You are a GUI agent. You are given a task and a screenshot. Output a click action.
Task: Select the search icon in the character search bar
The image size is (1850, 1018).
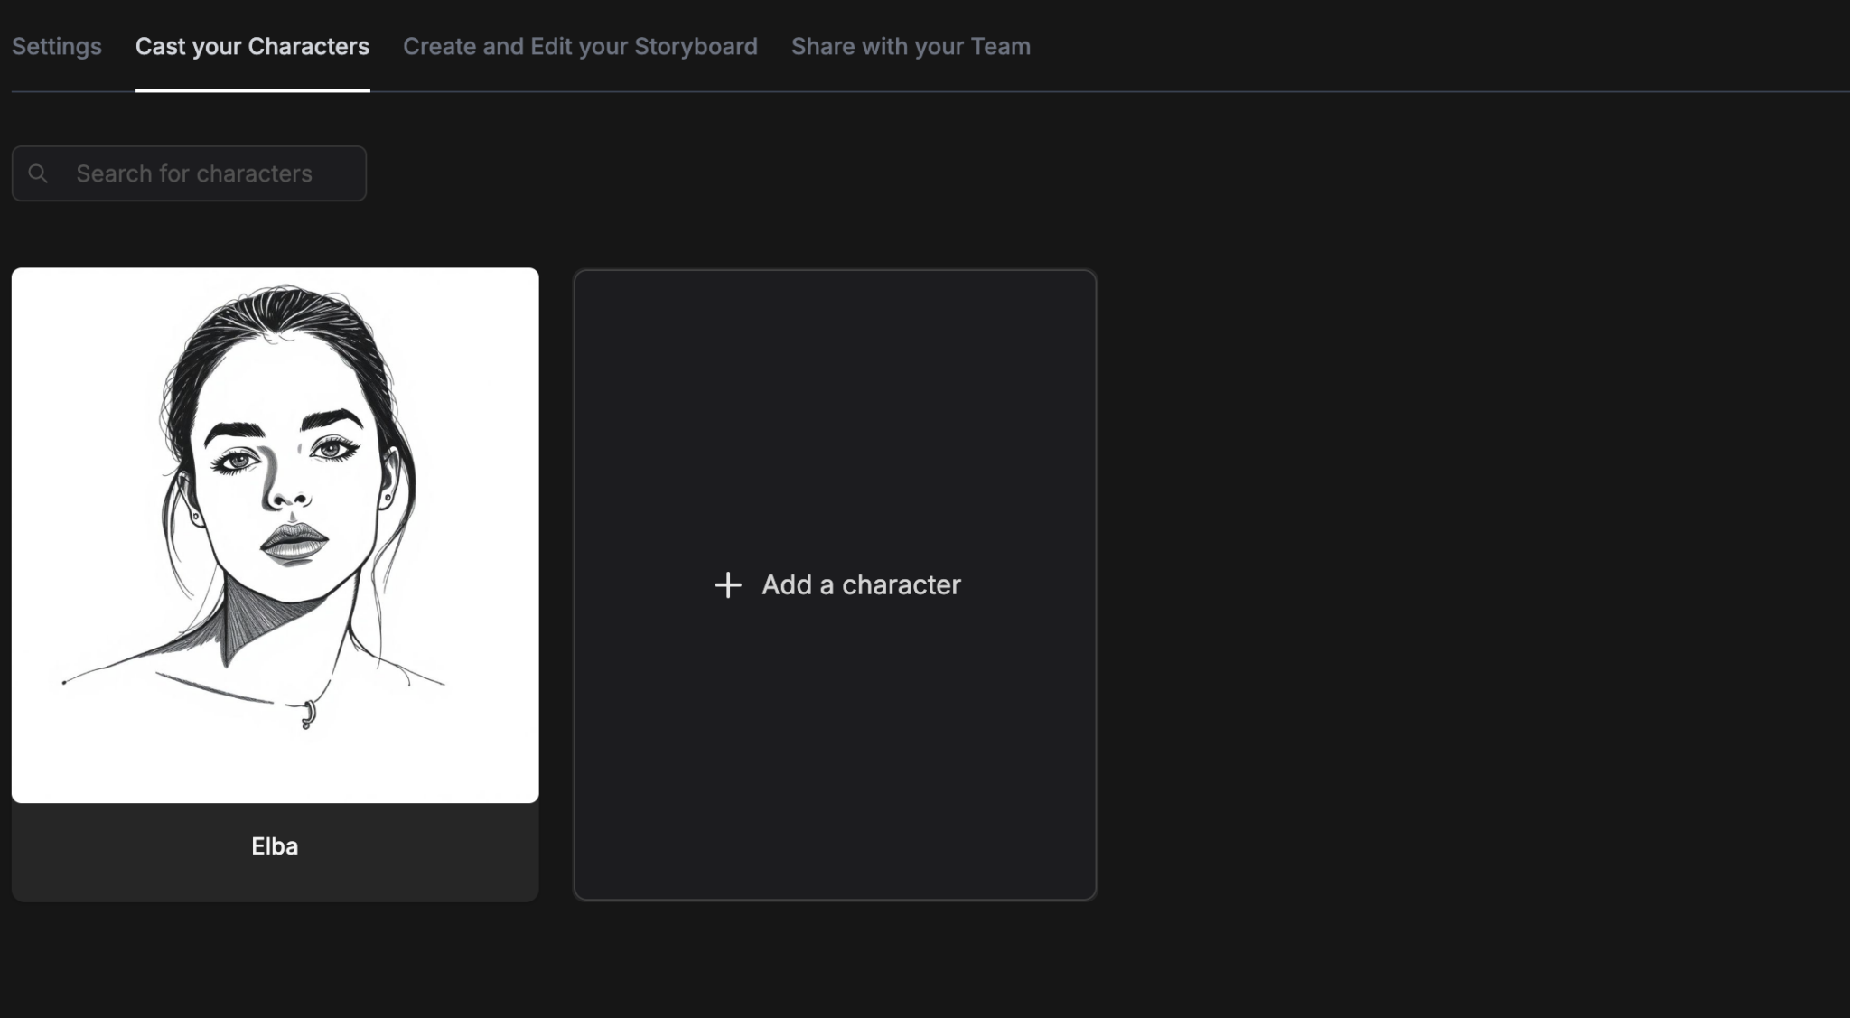point(39,173)
